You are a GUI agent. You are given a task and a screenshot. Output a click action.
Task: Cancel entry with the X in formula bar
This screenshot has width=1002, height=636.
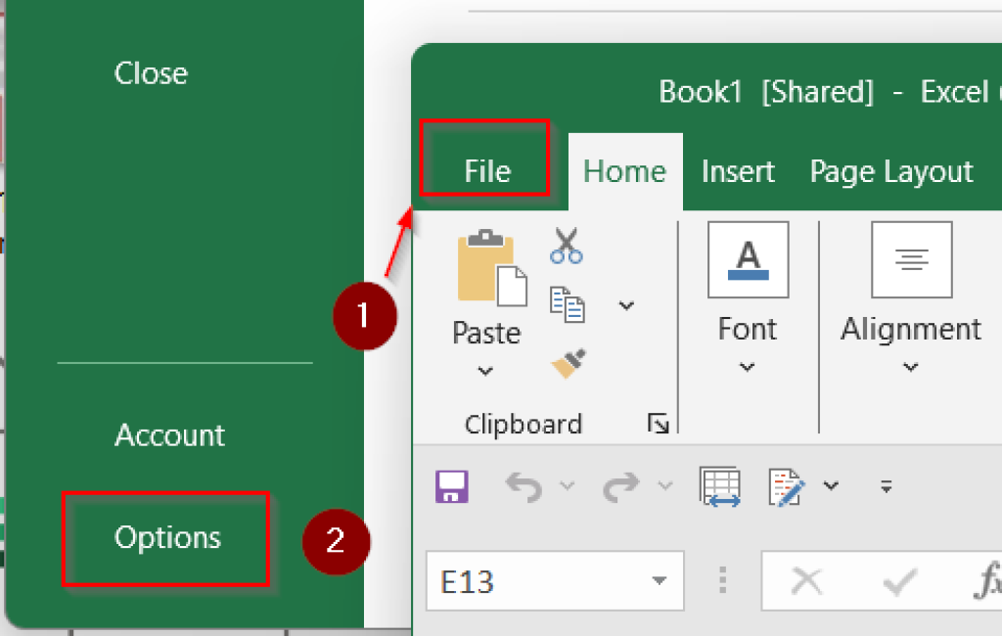(x=806, y=580)
